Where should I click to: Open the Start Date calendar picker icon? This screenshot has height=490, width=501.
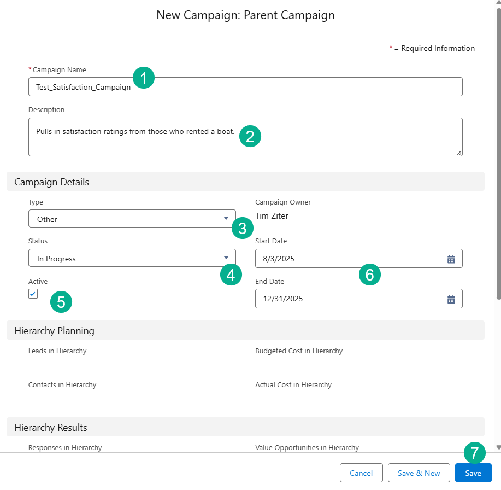point(451,259)
